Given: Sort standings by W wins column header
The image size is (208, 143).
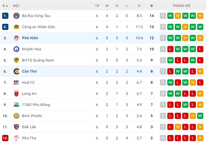Looking at the screenshot, I should 107,6.
